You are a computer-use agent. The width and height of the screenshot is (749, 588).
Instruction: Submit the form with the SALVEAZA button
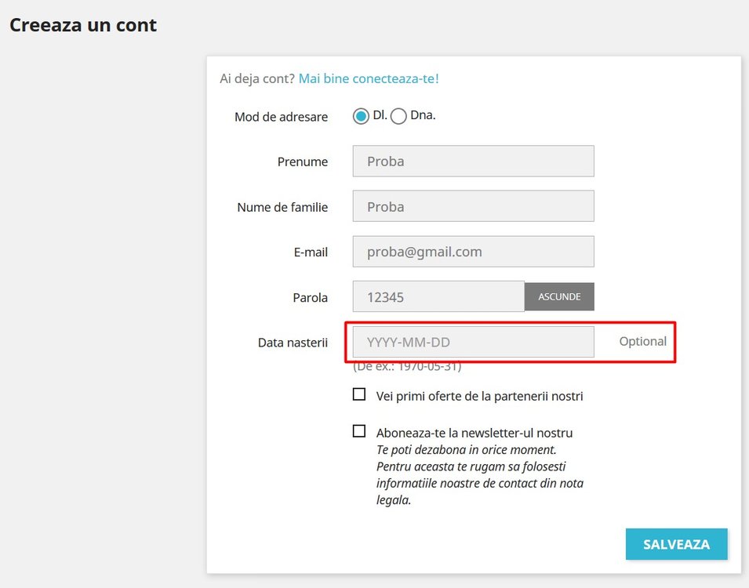point(676,544)
